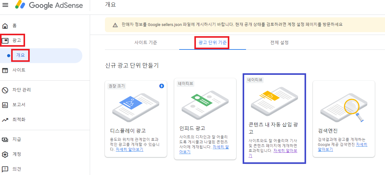Click 자세히 알아보기 link on 인피드 광고 card

(204, 149)
